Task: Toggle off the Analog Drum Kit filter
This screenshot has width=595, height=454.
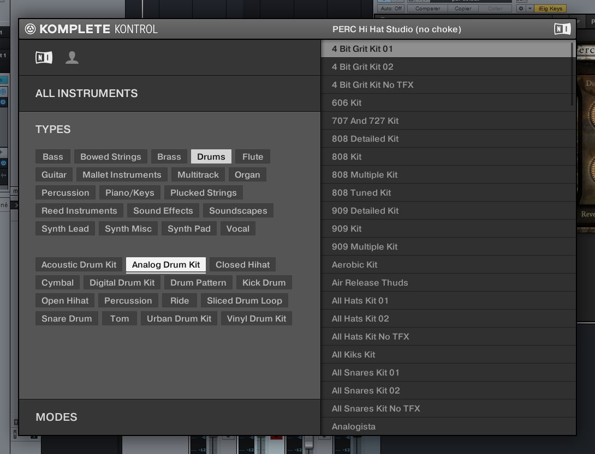Action: click(x=165, y=264)
